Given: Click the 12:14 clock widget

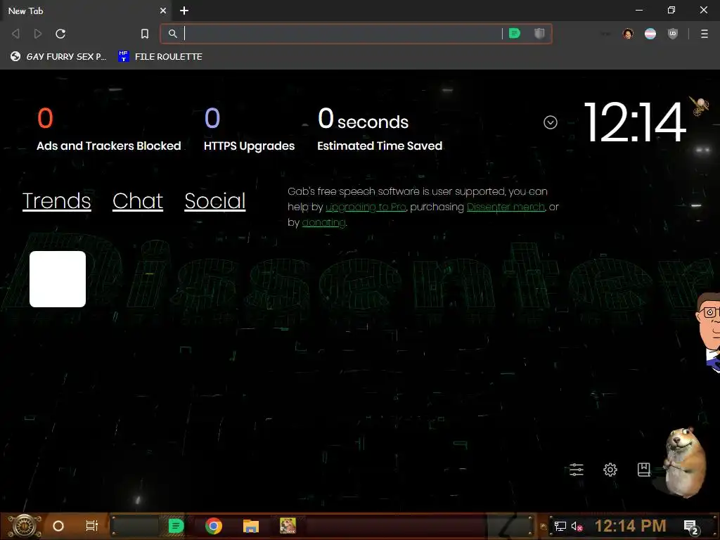Looking at the screenshot, I should click(x=635, y=122).
